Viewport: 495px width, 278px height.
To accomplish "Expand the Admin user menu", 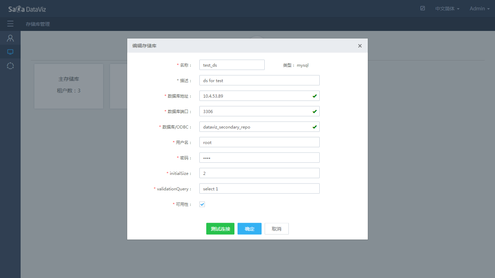I will click(x=480, y=9).
